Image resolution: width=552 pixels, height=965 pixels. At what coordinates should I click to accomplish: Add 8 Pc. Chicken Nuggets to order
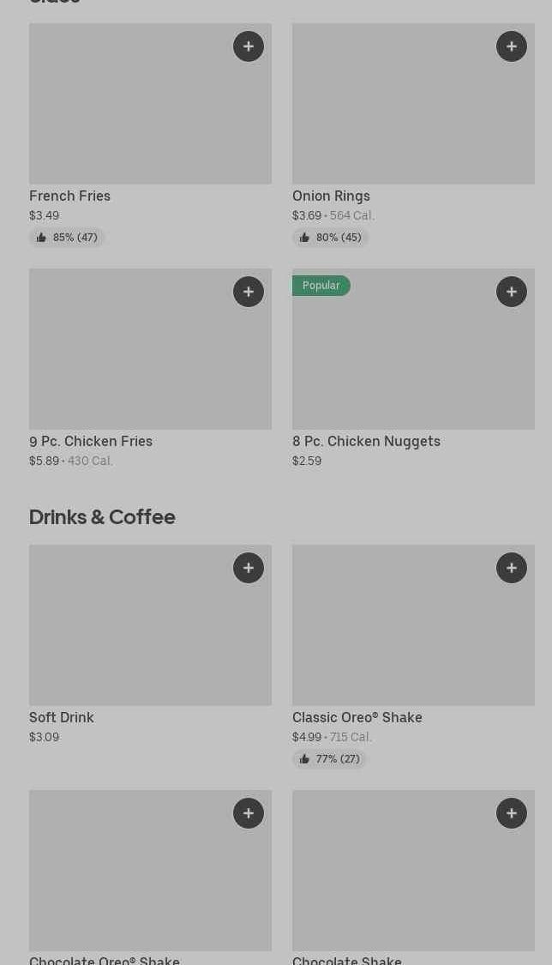(x=512, y=292)
